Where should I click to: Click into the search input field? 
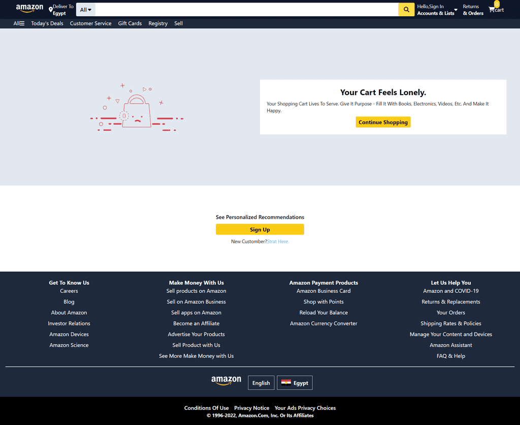pos(247,10)
